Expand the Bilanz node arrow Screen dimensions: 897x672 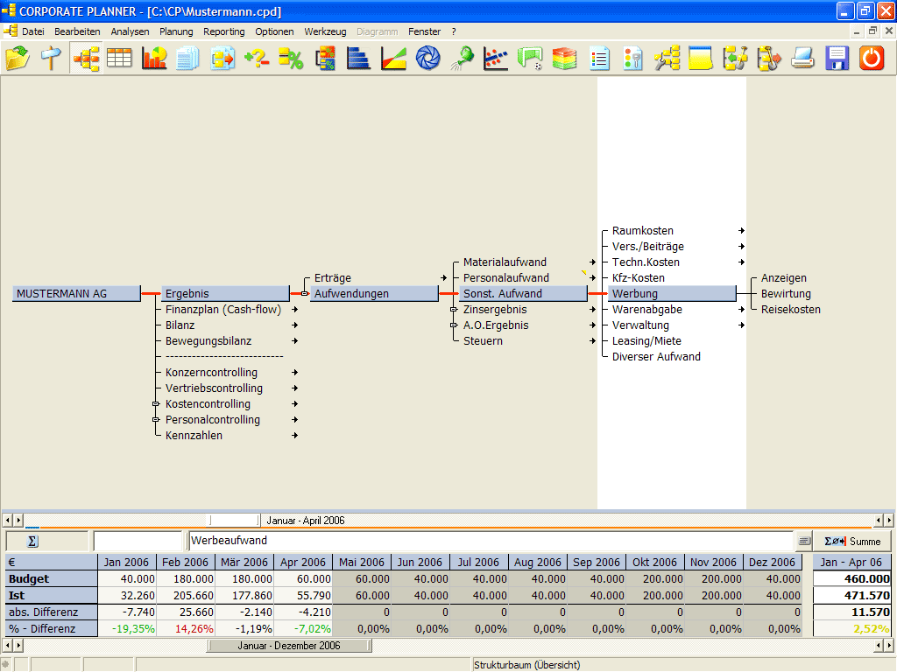coord(295,325)
